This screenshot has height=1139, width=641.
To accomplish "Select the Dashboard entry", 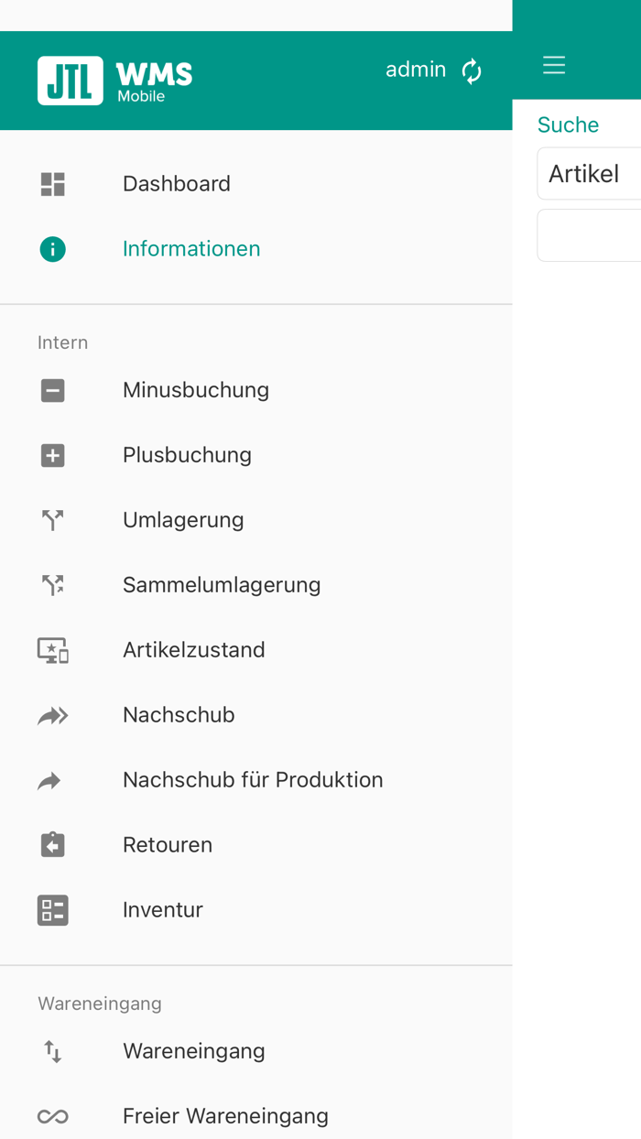I will click(176, 183).
